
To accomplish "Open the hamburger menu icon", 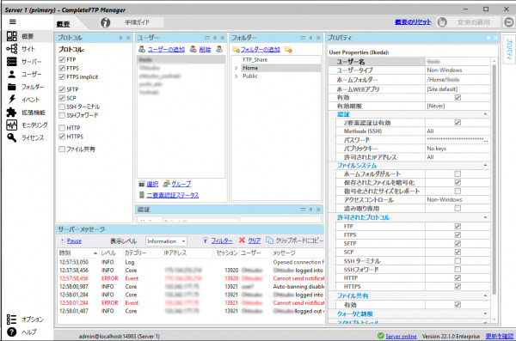I will [x=13, y=22].
